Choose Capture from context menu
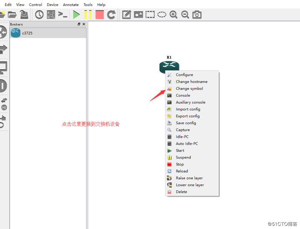The width and height of the screenshot is (300, 229). coord(192,130)
